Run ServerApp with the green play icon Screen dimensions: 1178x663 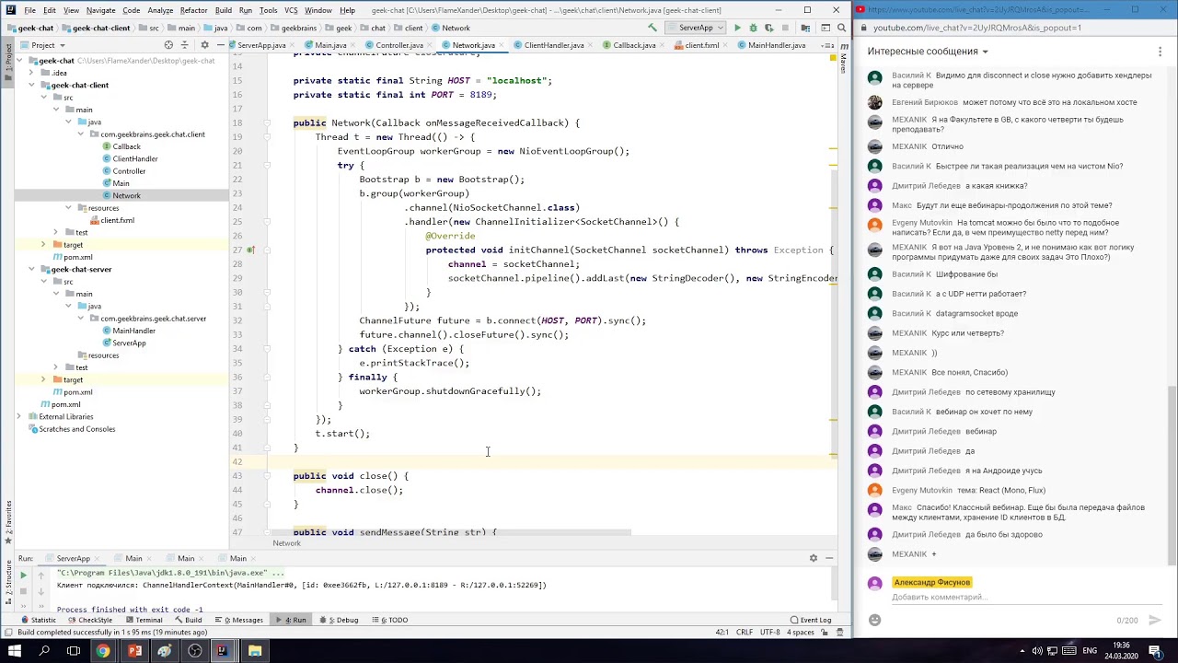(737, 28)
